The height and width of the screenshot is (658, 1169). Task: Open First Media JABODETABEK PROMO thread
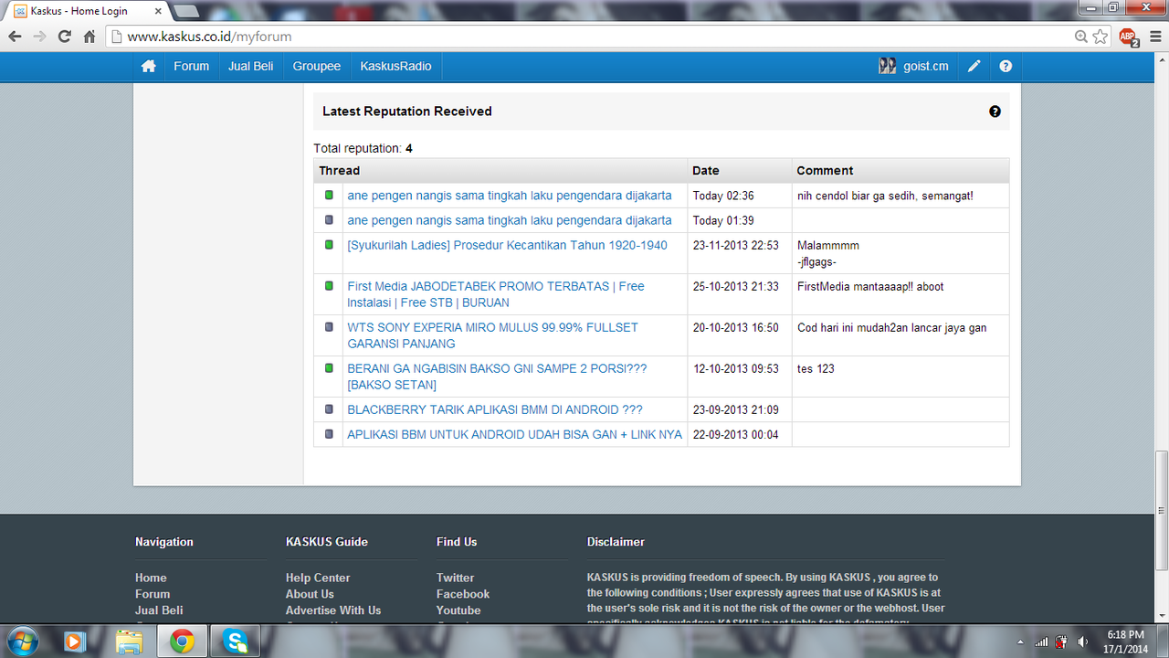click(496, 294)
